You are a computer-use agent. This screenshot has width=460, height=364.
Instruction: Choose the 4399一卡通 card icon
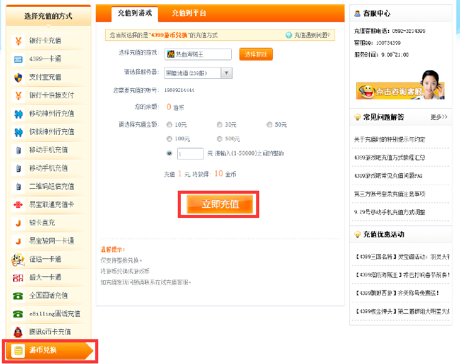coord(18,59)
